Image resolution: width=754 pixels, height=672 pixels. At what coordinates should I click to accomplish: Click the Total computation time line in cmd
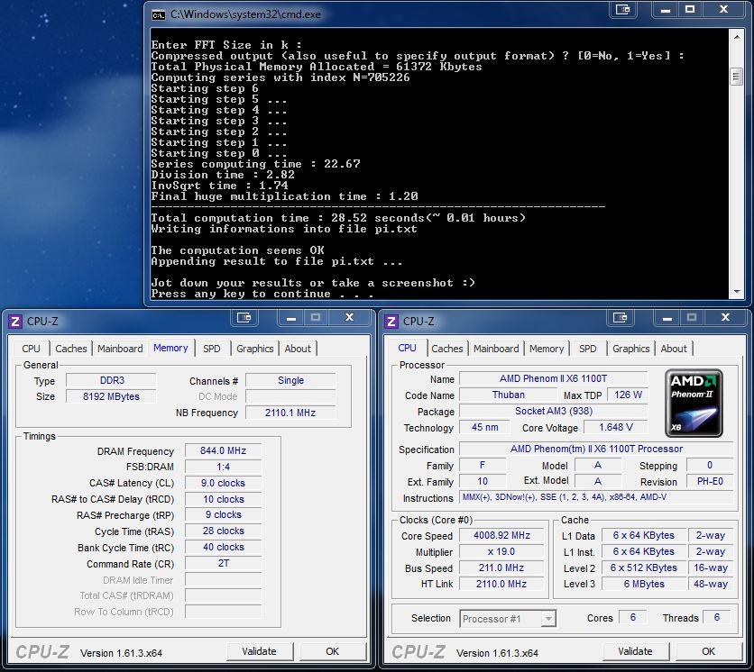[338, 218]
